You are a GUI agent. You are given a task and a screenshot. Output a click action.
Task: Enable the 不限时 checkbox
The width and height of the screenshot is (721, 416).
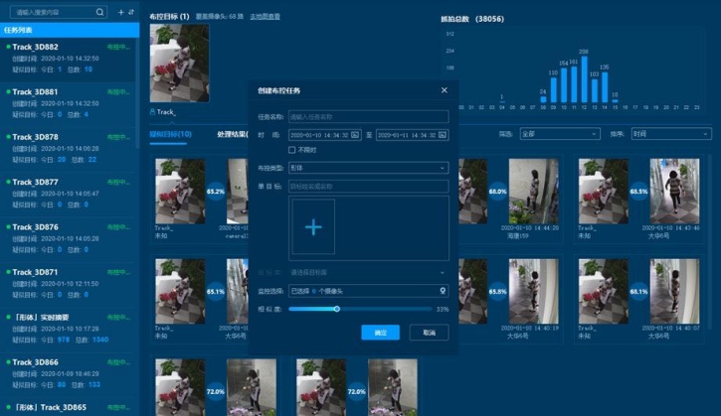click(x=292, y=150)
